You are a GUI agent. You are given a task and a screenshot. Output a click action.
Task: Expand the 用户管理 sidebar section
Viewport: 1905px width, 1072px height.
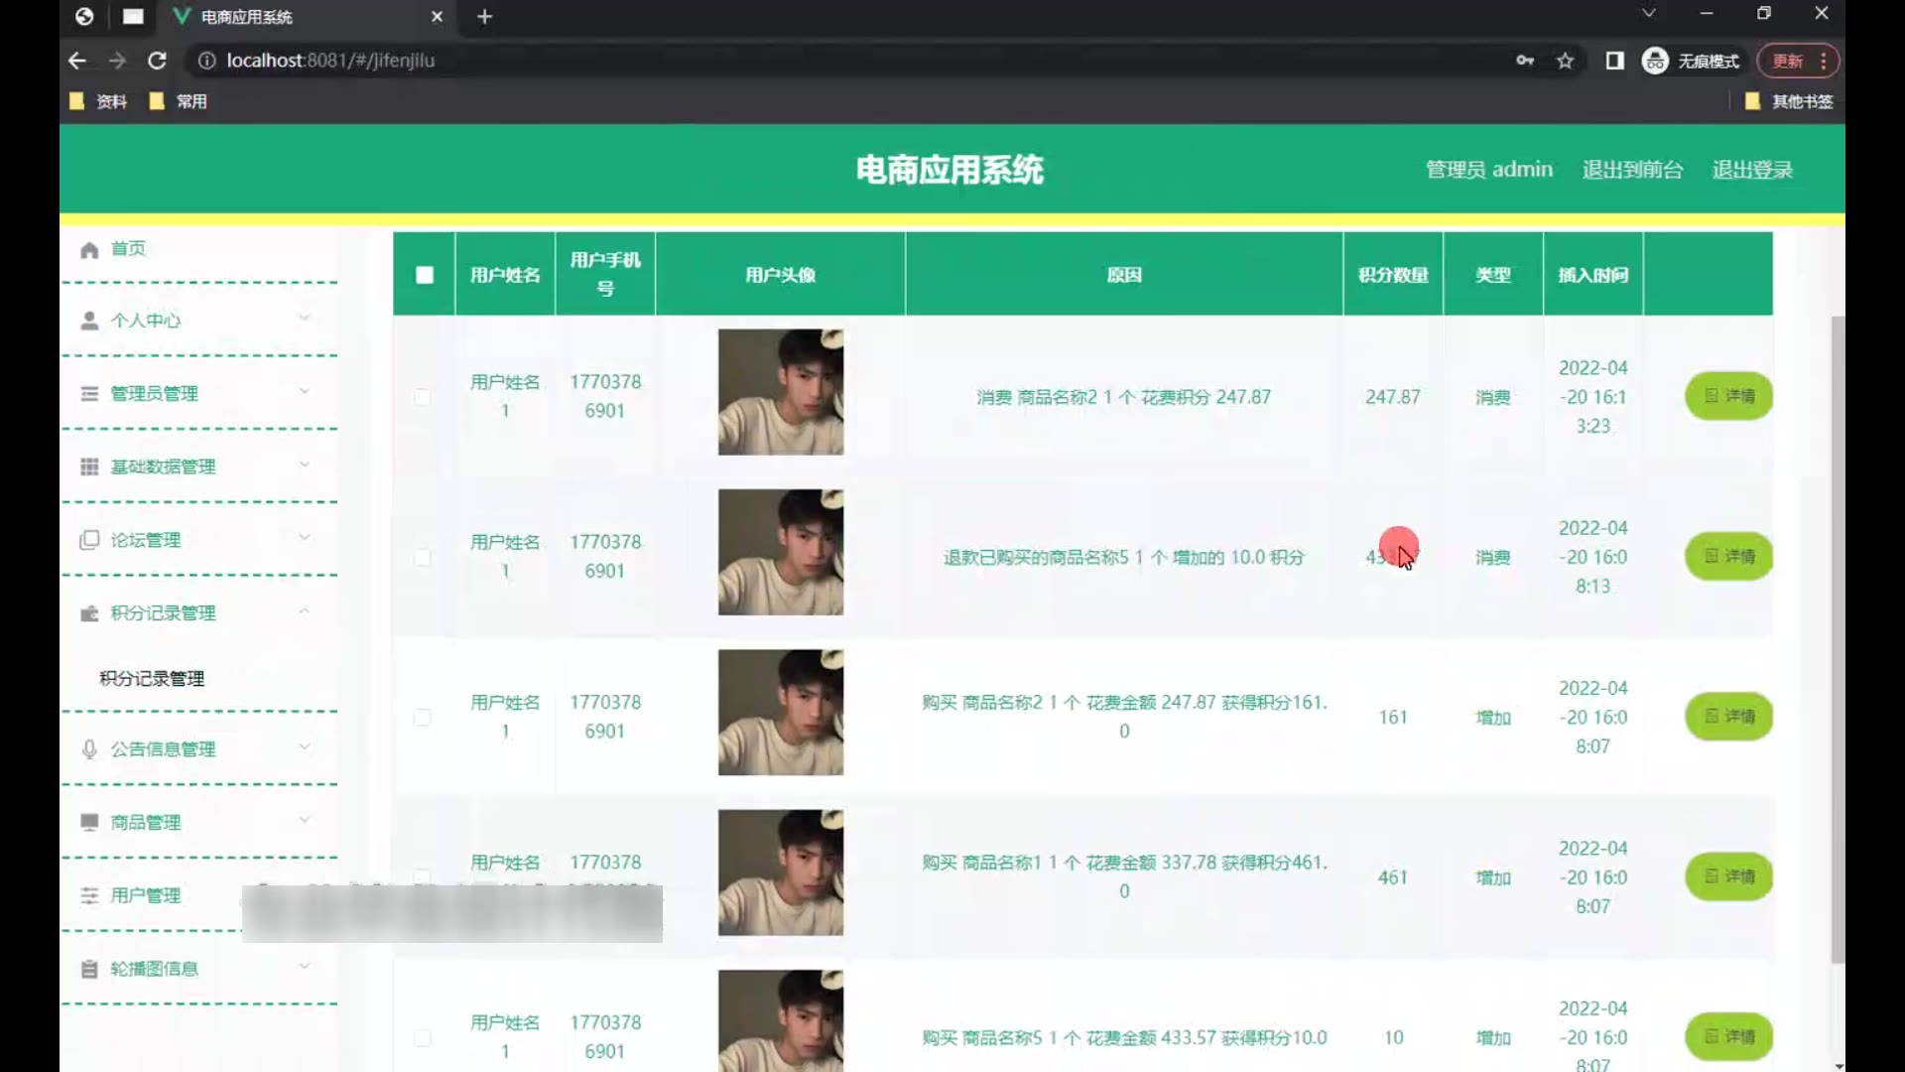coord(145,895)
